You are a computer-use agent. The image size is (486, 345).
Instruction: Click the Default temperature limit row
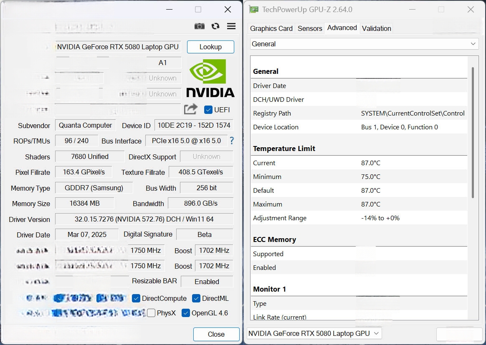click(359, 190)
